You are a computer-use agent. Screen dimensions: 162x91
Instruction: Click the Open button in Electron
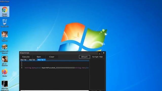tap(39, 57)
